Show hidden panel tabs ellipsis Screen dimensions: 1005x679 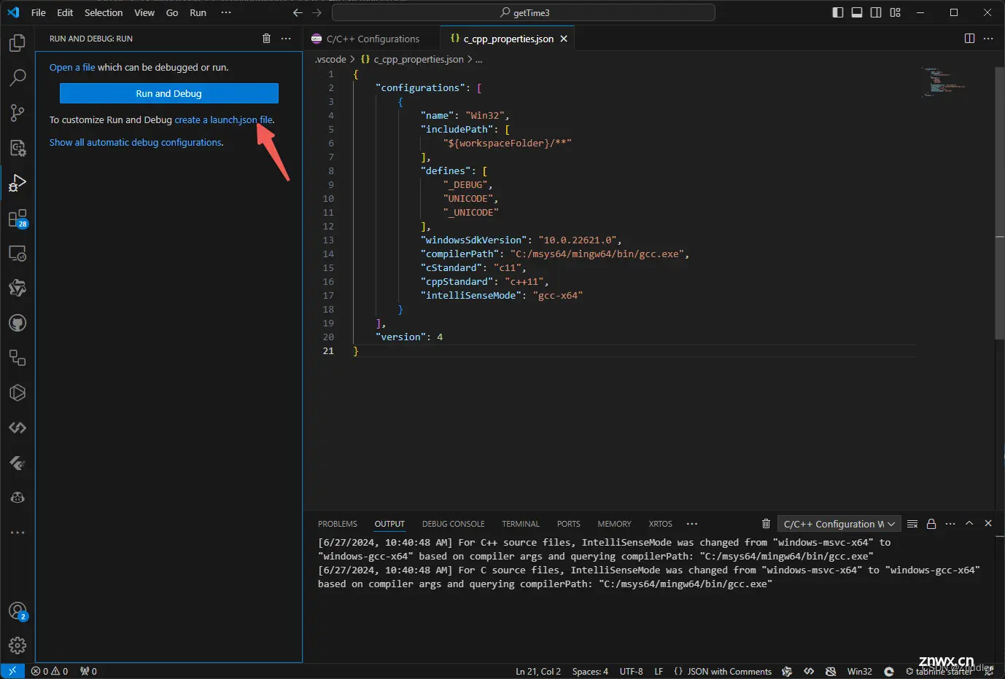coord(692,524)
